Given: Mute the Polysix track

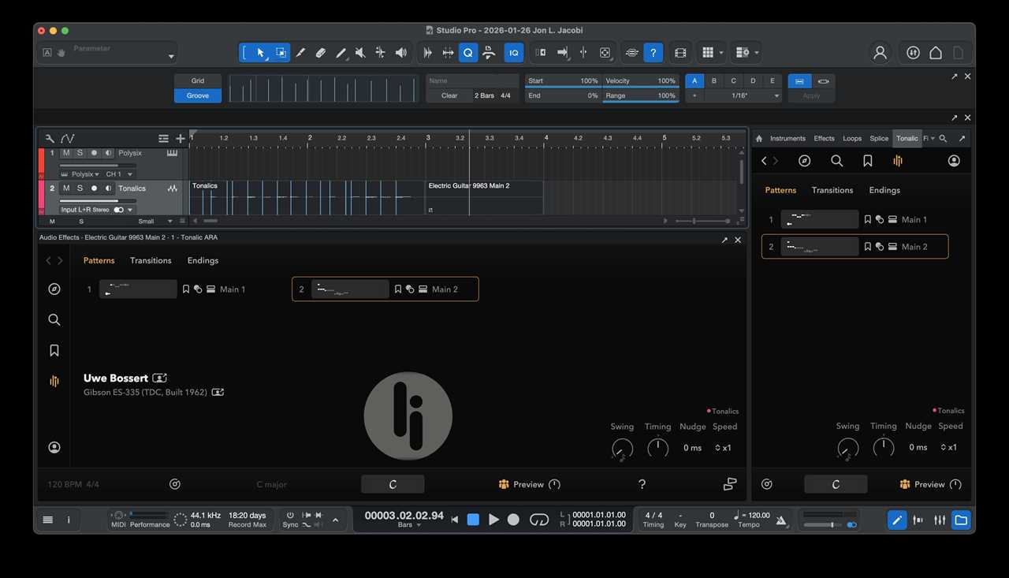Looking at the screenshot, I should [x=66, y=153].
